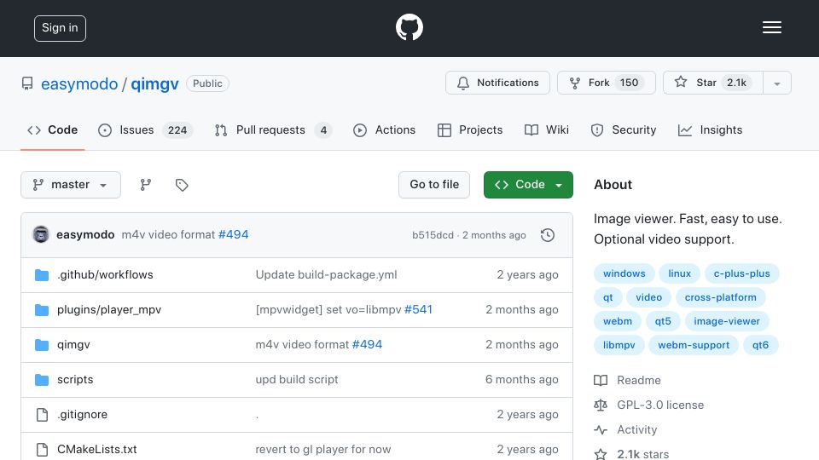819x460 pixels.
Task: Select the libmpv topic tag
Action: tap(619, 345)
